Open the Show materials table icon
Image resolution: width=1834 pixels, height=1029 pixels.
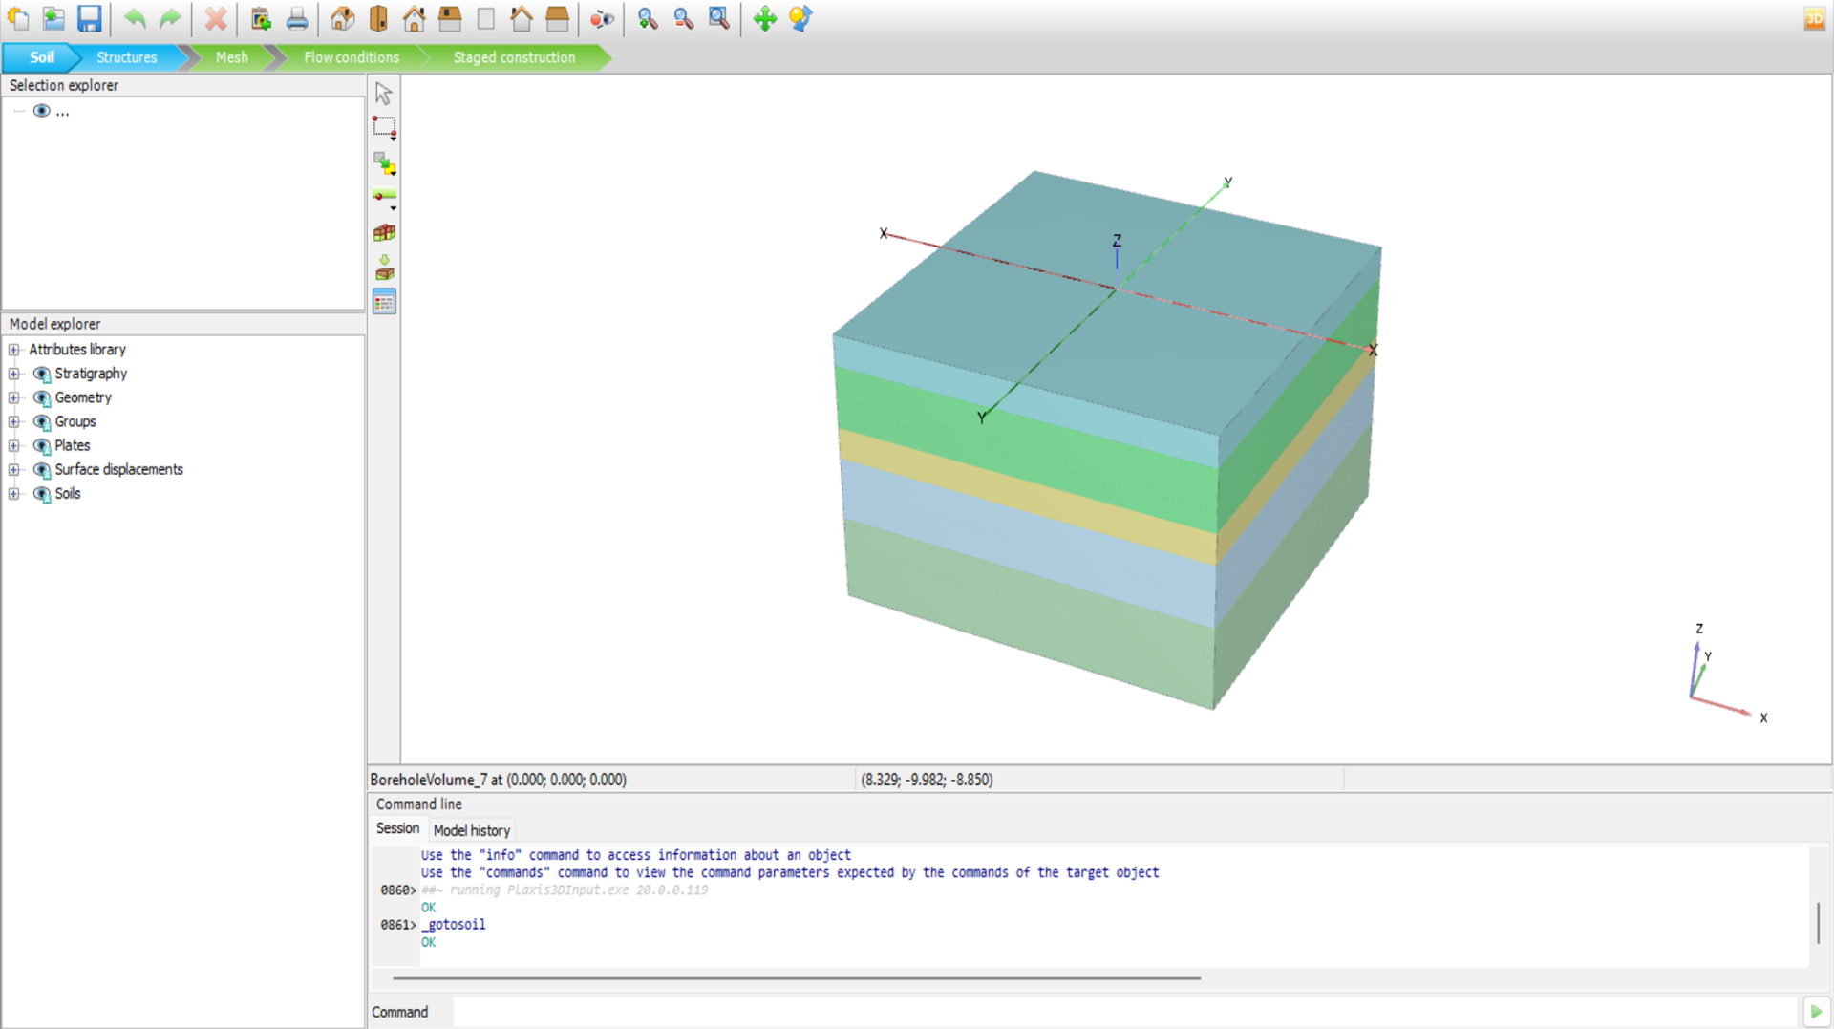coord(384,303)
